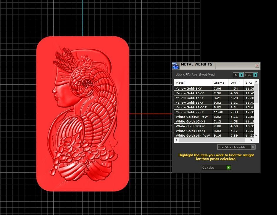
Task: Select the Yellow Gold:18KY R... row
Action: tap(214, 107)
